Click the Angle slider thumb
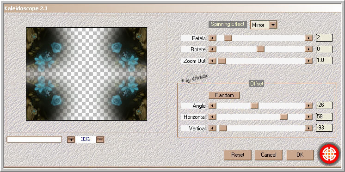Image resolution: width=345 pixels, height=172 pixels. click(x=254, y=106)
